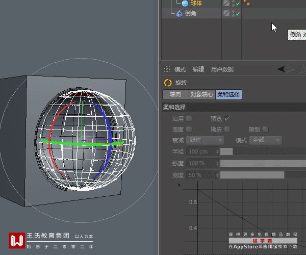Image resolution: width=306 pixels, height=255 pixels.
Task: Click the back arrow in attribute manager
Action: click(281, 69)
